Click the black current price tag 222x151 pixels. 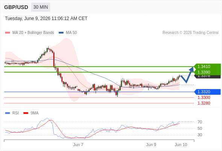click(x=208, y=77)
